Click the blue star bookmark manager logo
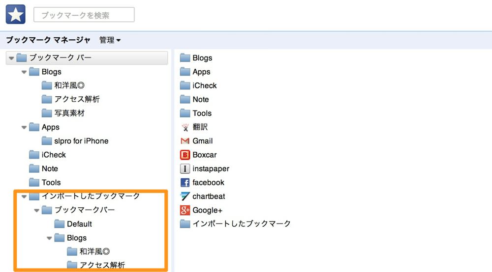Screen dimensions: 492x272 pos(16,14)
